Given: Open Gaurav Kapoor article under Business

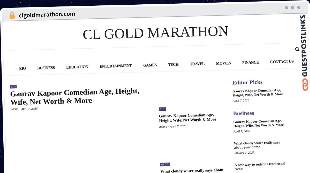Looking at the screenshot, I should tap(258, 123).
